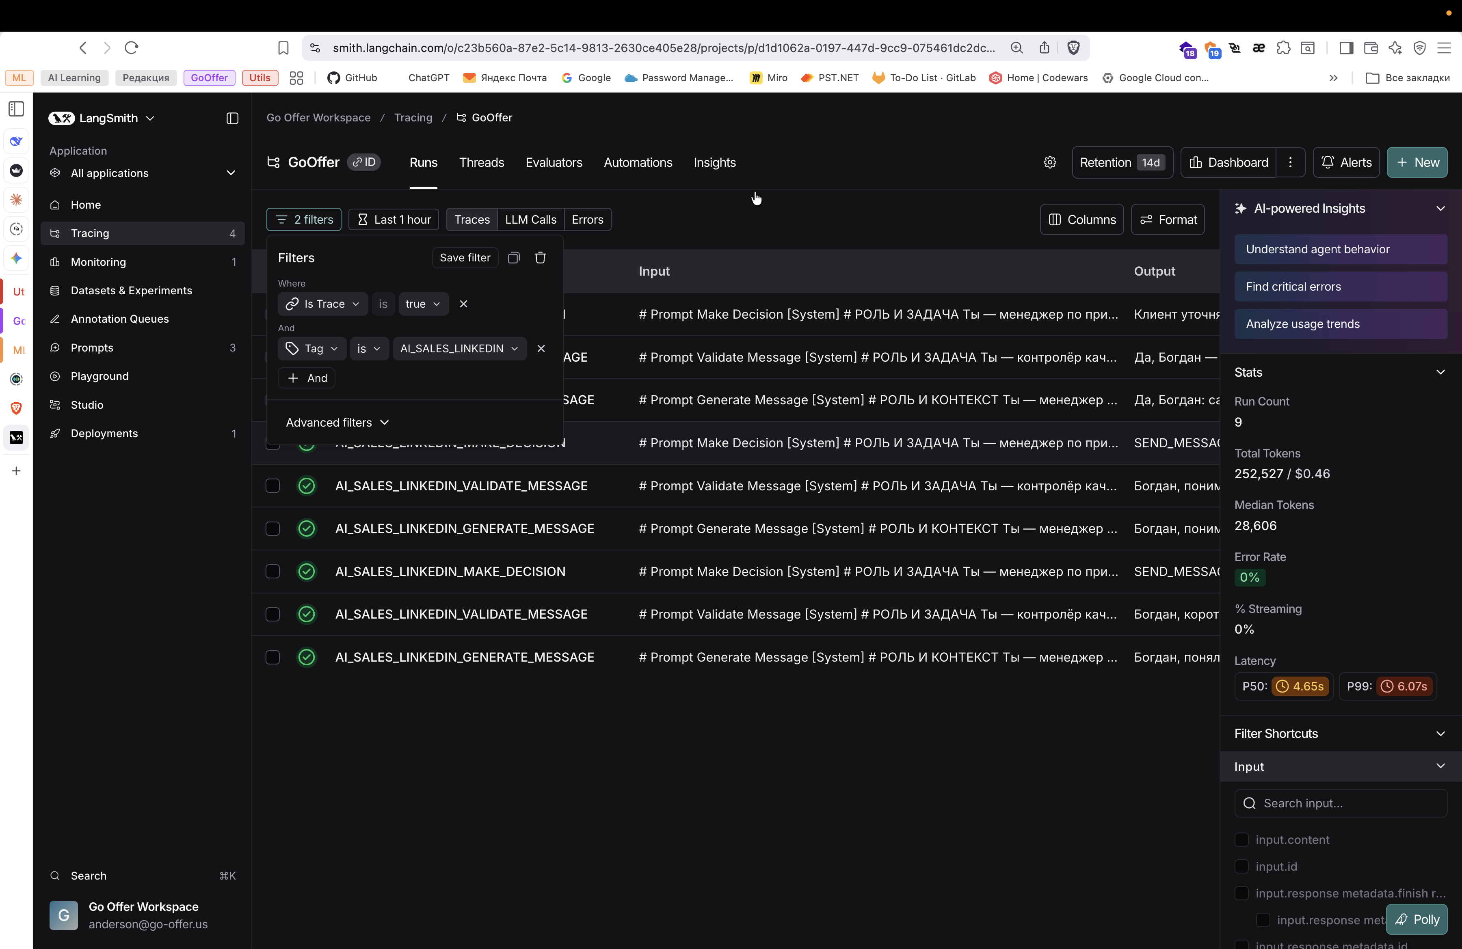This screenshot has height=949, width=1462.
Task: Click the GoOffer project ID badge
Action: click(x=364, y=163)
